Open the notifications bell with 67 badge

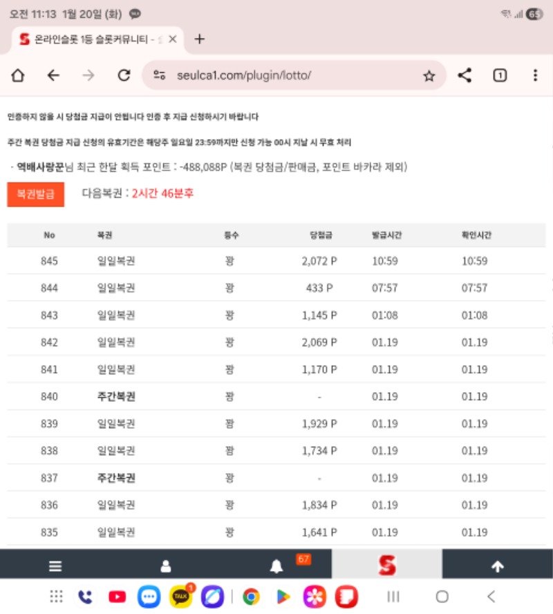pyautogui.click(x=276, y=566)
